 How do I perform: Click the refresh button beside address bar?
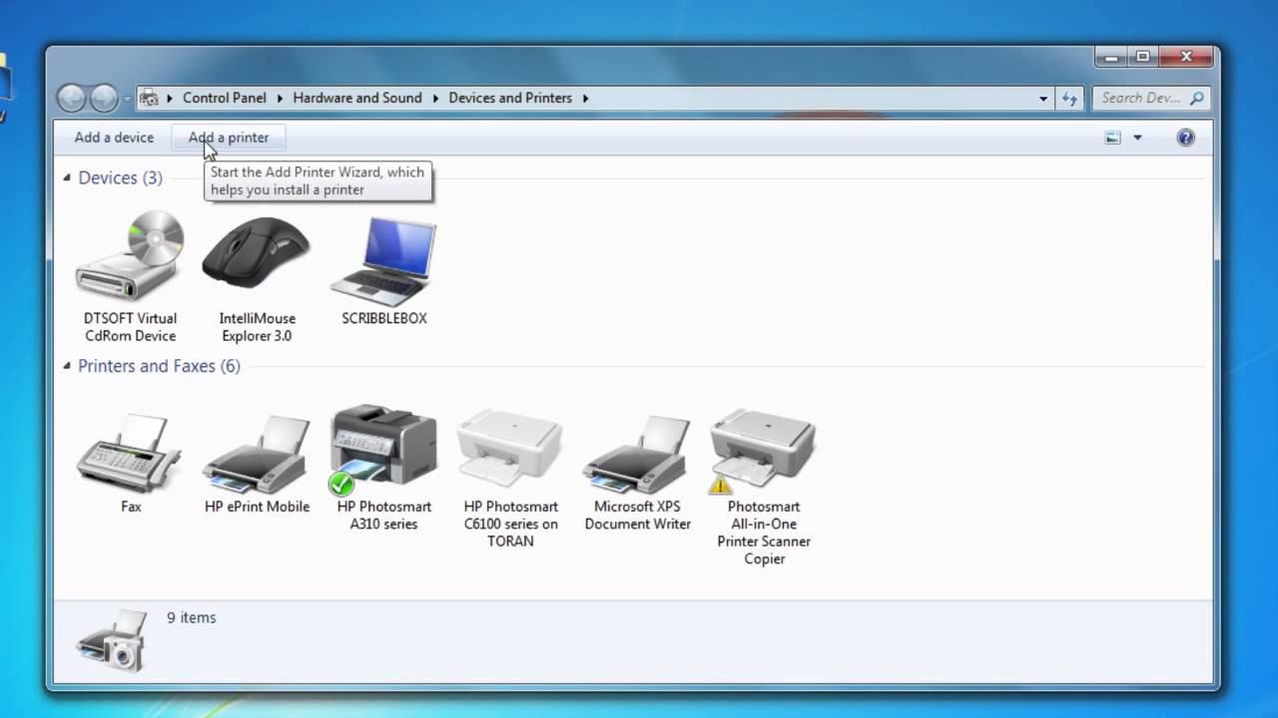coord(1070,98)
